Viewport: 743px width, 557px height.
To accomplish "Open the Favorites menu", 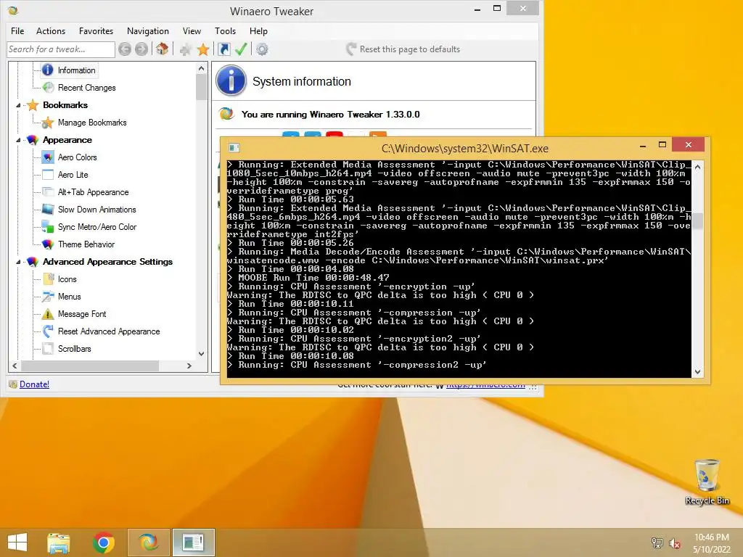I will click(x=97, y=30).
